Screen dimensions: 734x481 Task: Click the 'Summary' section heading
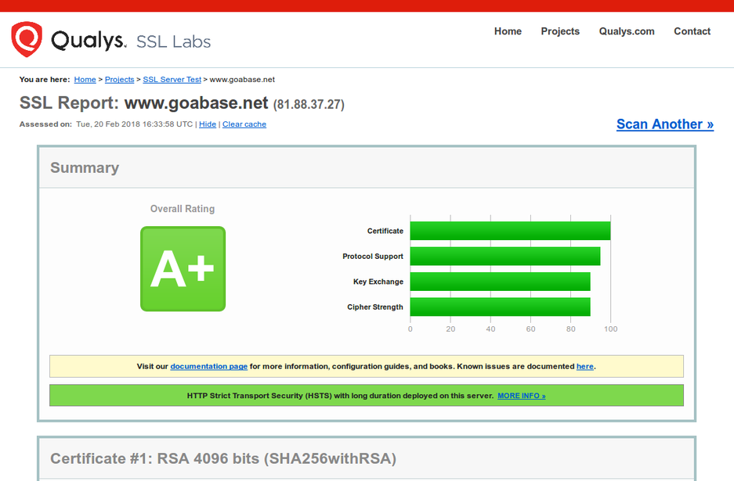coord(85,168)
